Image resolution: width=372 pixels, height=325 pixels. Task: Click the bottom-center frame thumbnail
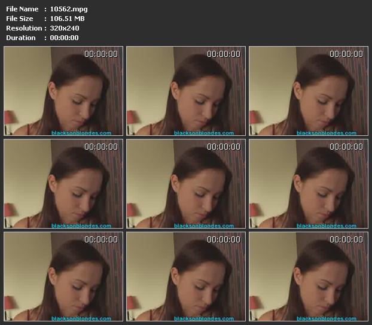click(186, 277)
